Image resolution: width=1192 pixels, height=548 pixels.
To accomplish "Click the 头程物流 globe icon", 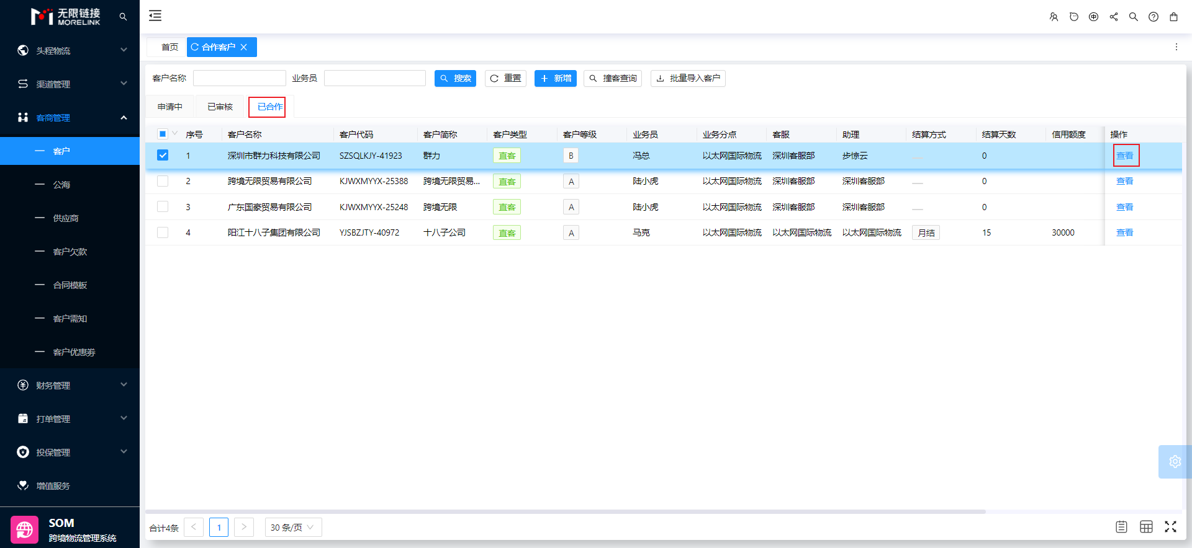I will [x=23, y=50].
